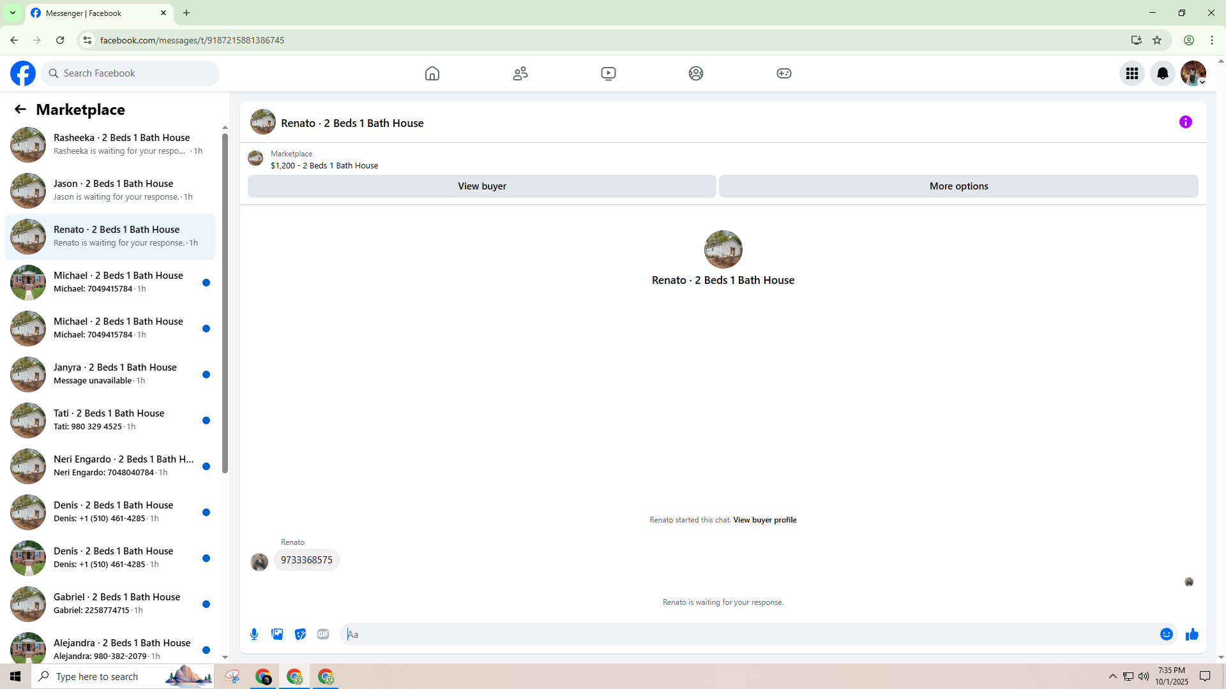The width and height of the screenshot is (1226, 689).
Task: Open Janyra's Message unavailable conversation
Action: point(110,374)
